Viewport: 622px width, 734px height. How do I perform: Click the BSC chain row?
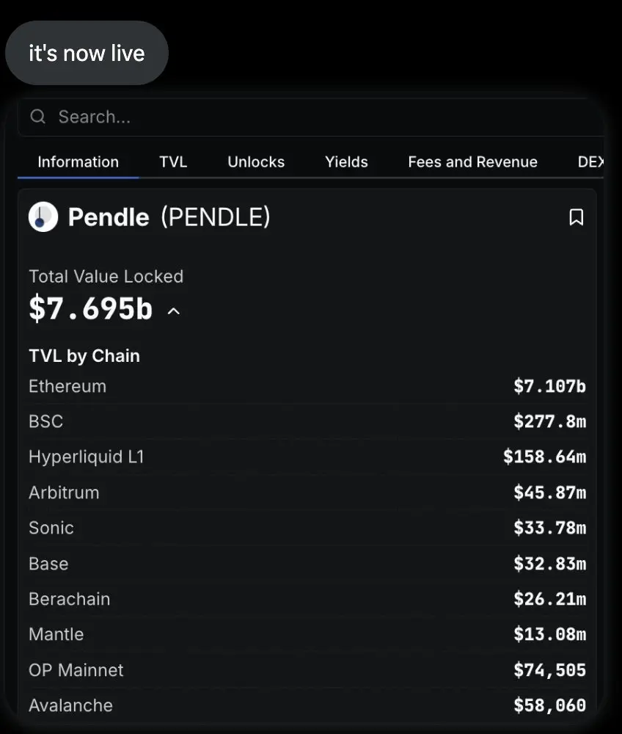[x=307, y=421]
